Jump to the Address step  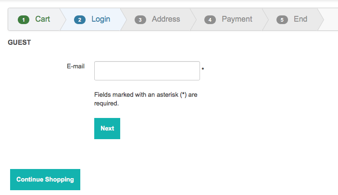coord(166,19)
